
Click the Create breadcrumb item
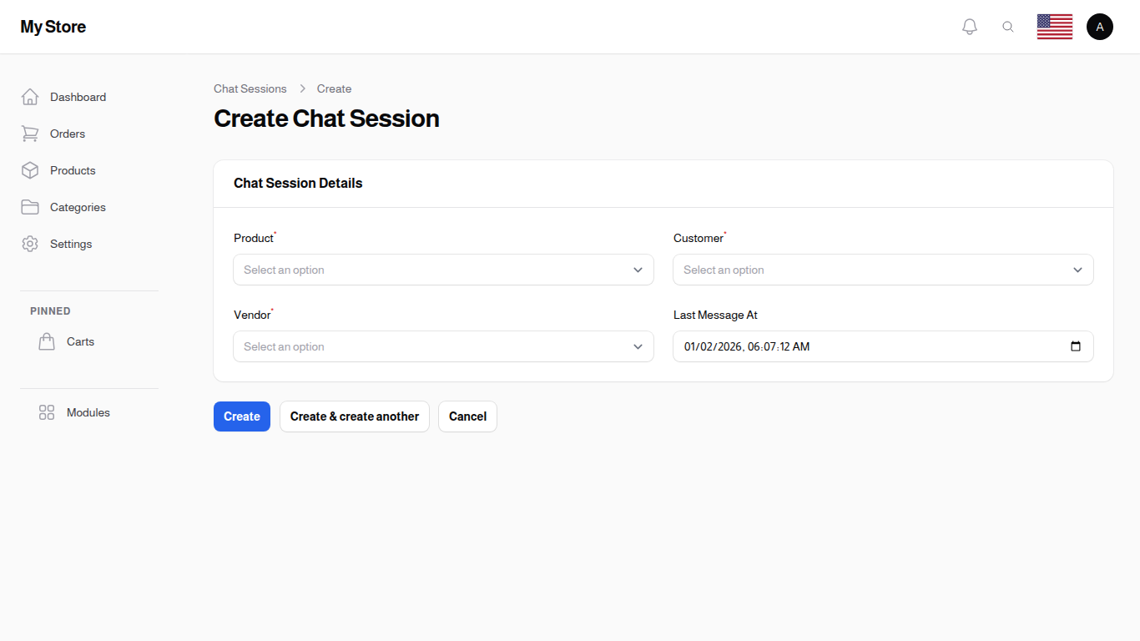[x=334, y=88]
